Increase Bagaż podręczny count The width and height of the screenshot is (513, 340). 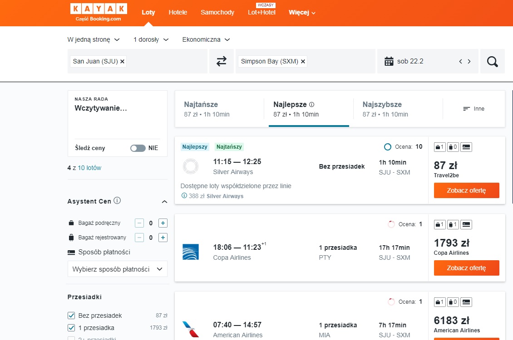point(163,223)
